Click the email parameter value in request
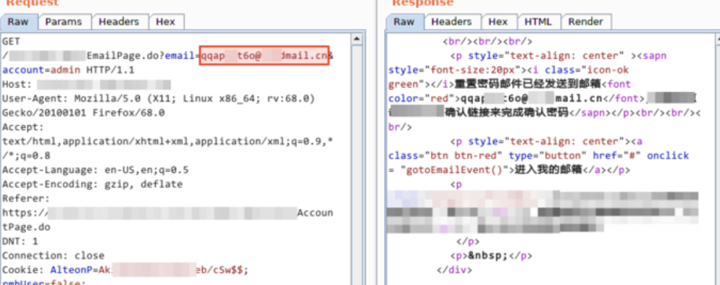The image size is (720, 285). [264, 56]
